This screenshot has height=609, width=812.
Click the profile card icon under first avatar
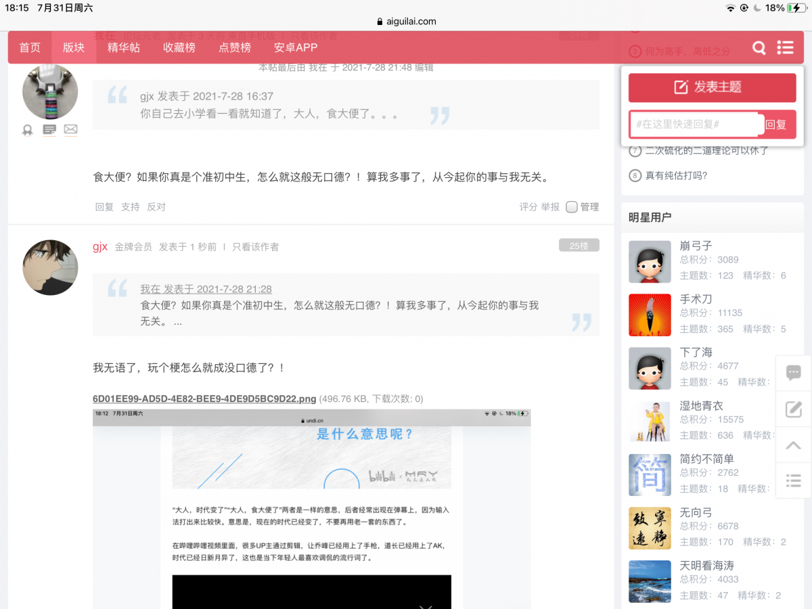click(x=49, y=130)
